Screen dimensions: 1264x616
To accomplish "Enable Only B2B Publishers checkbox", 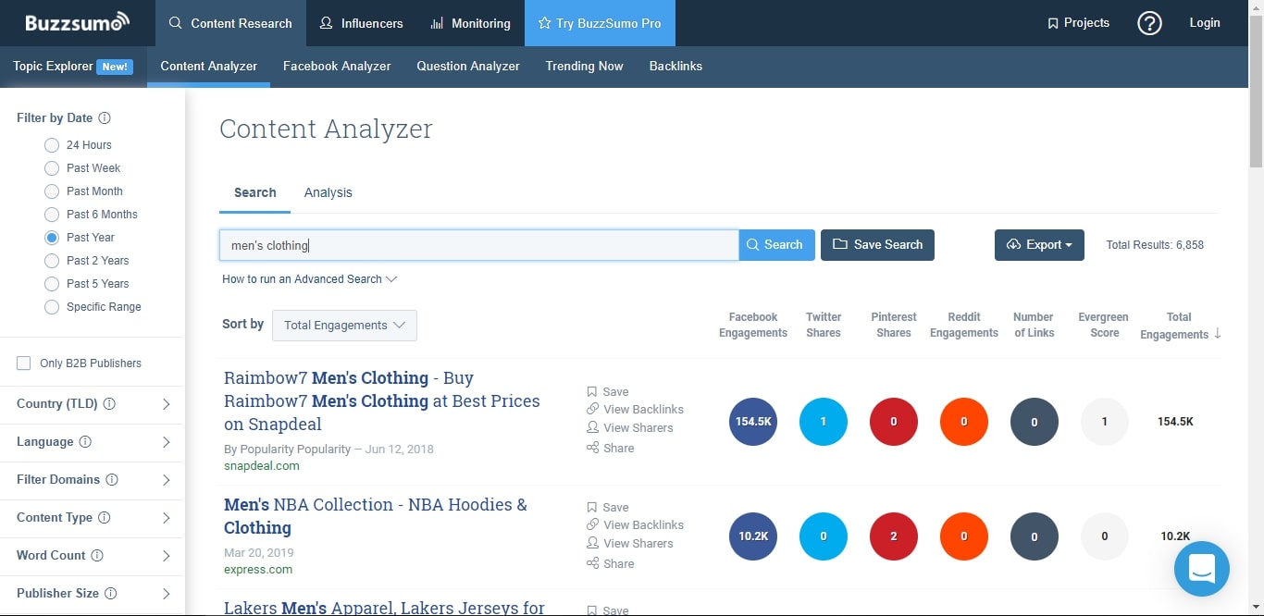I will [24, 363].
